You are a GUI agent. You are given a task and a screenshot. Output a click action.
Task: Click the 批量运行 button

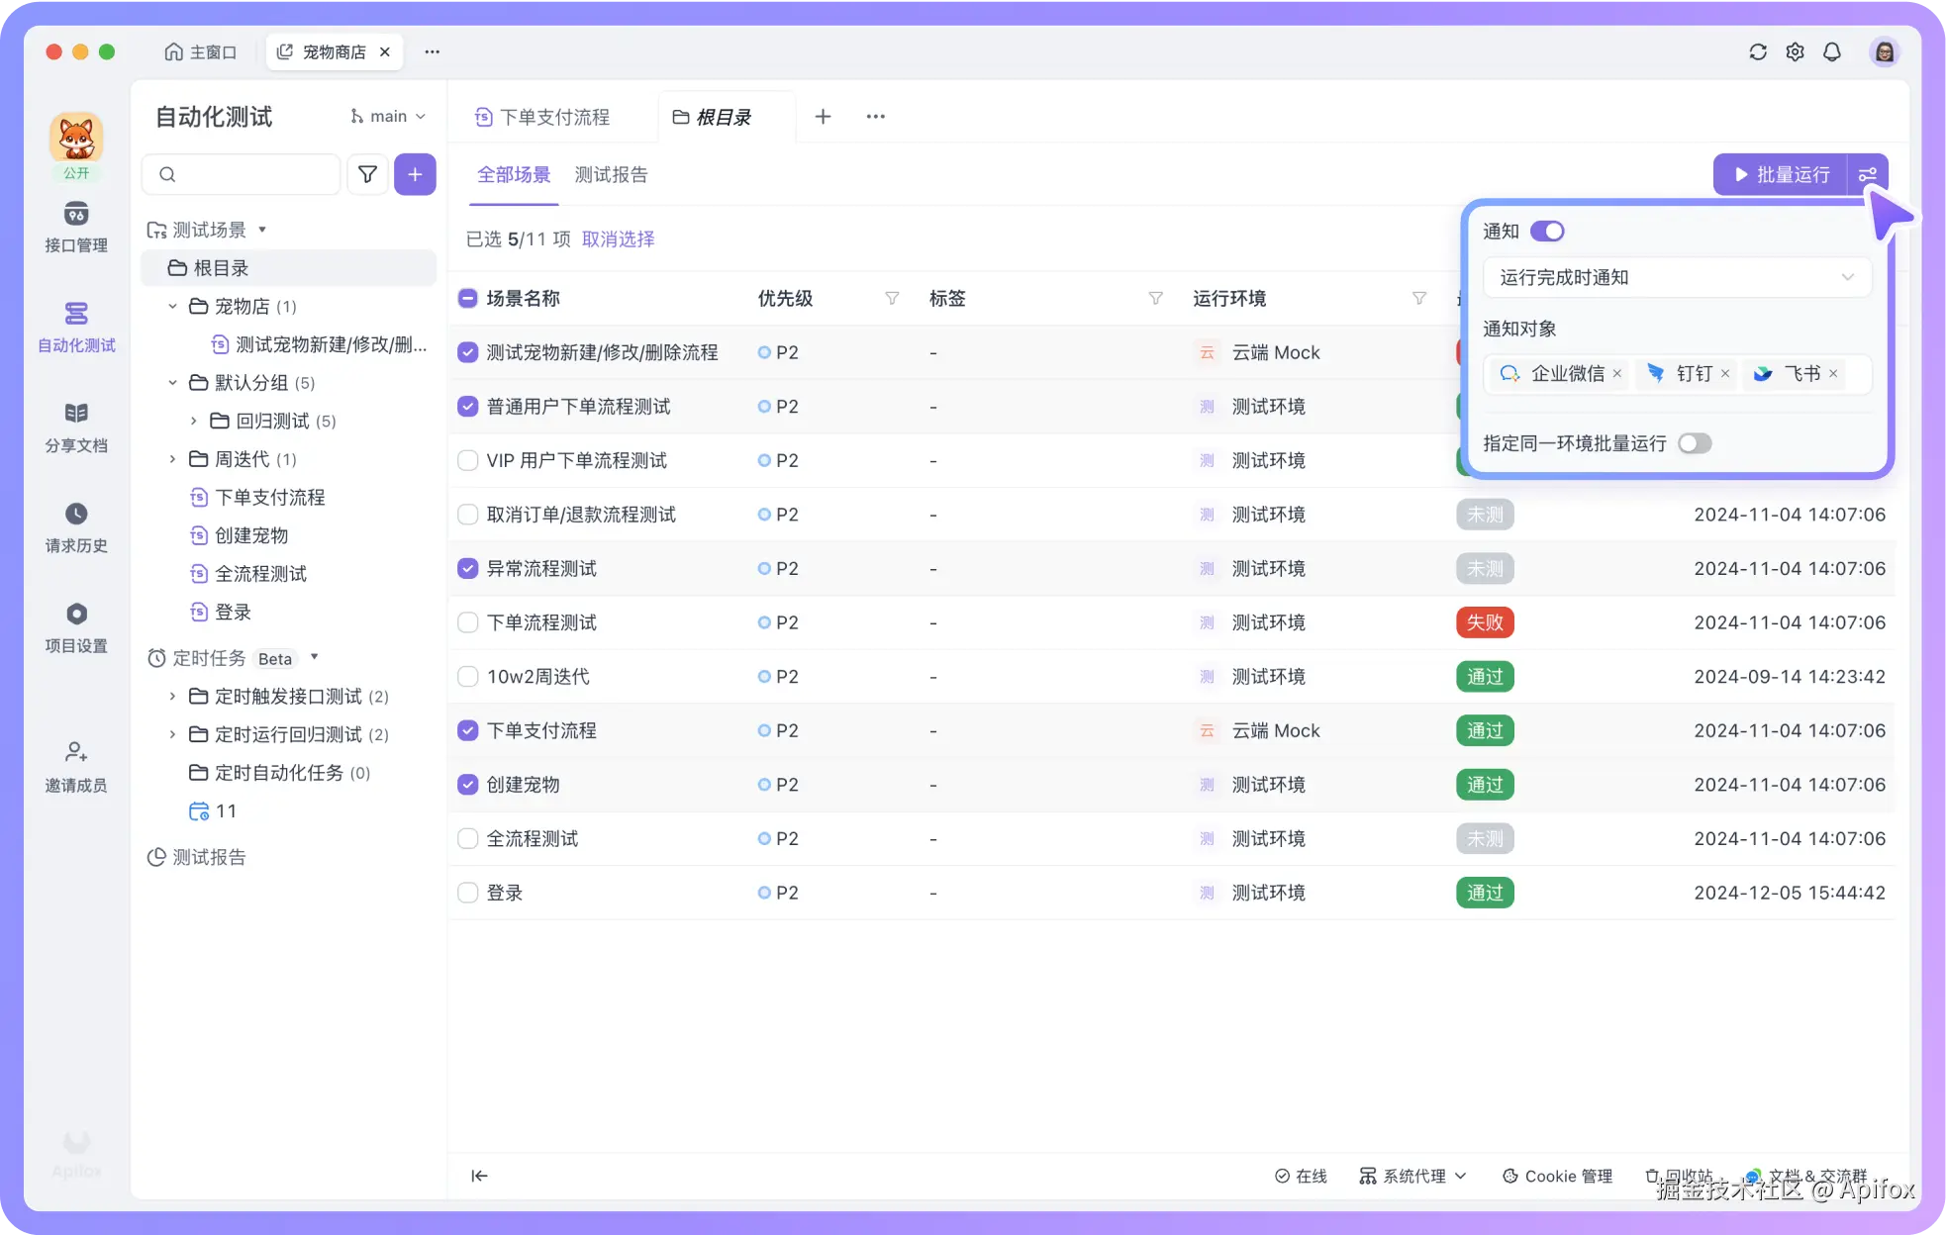pos(1779,174)
